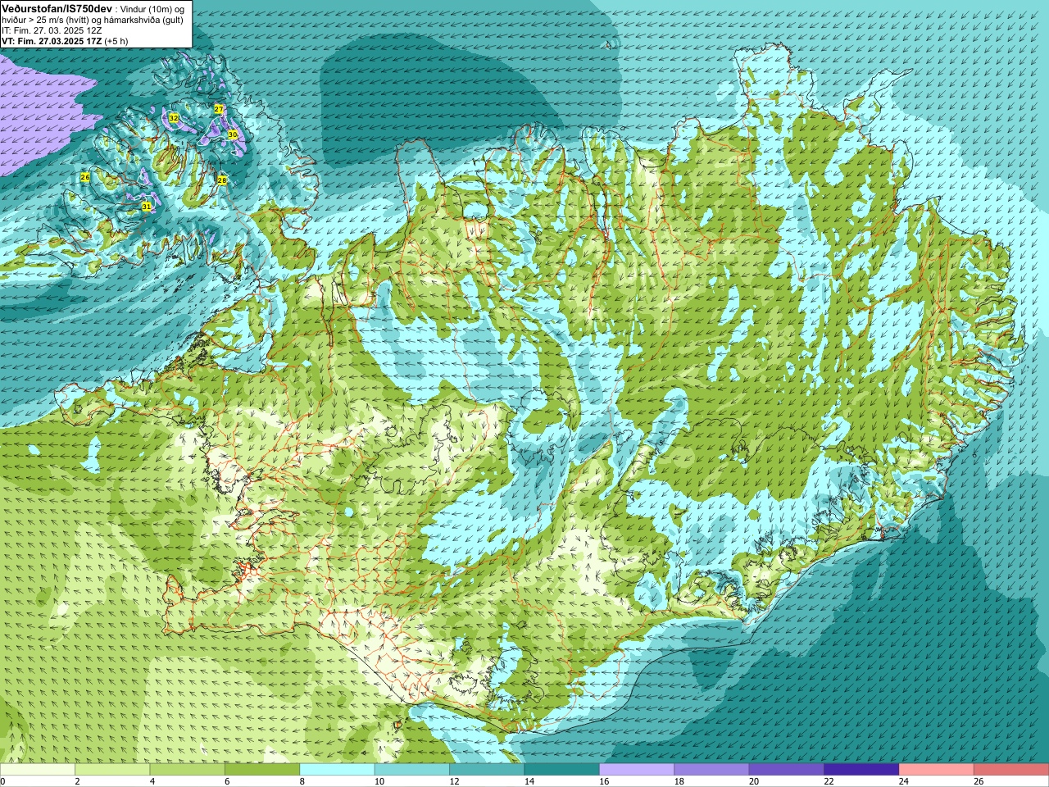Screen dimensions: 1049x787
Task: Select the pale cream 0–2 legend swatch
Action: click(x=38, y=770)
